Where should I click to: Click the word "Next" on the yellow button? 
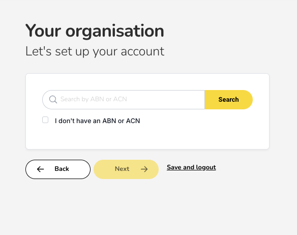coord(122,169)
